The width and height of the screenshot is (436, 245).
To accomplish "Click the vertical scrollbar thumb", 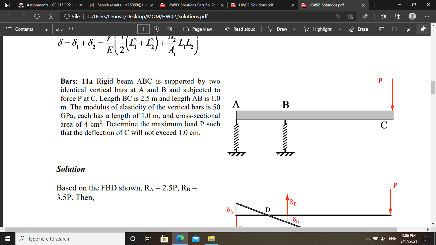I will pos(433,88).
